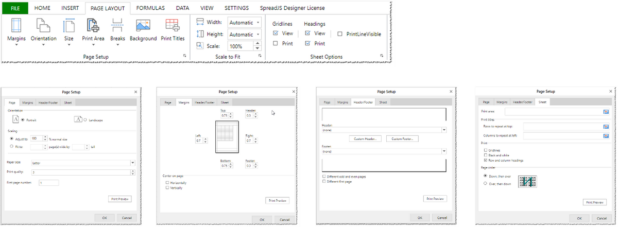Click Print Preview in the Orientation dialog
Screen dimensions: 618x227
(x=120, y=199)
